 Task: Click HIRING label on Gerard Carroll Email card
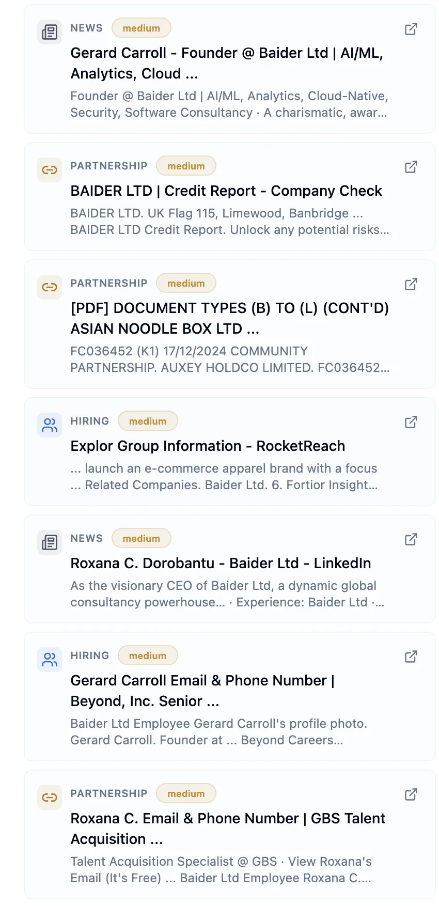pos(89,655)
